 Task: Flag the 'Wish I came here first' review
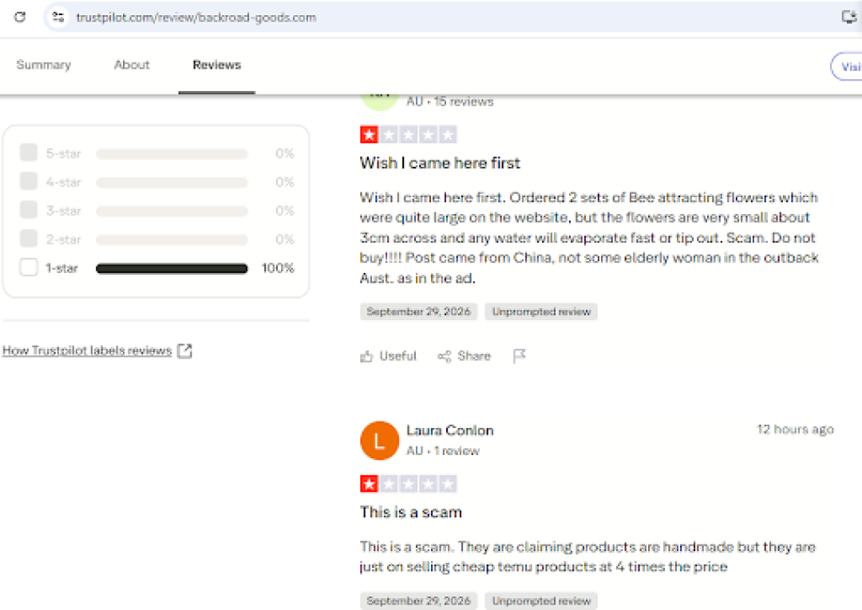click(x=519, y=356)
